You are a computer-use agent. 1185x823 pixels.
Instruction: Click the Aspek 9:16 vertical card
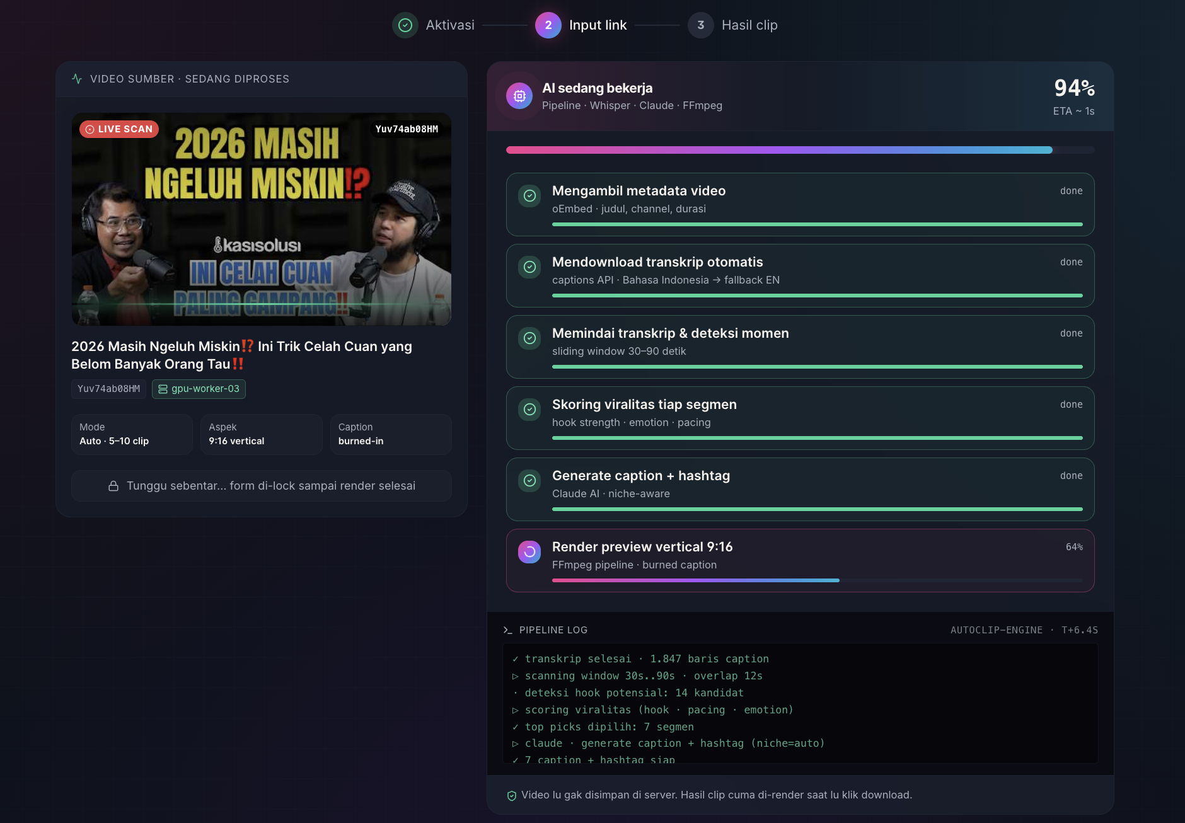tap(262, 434)
